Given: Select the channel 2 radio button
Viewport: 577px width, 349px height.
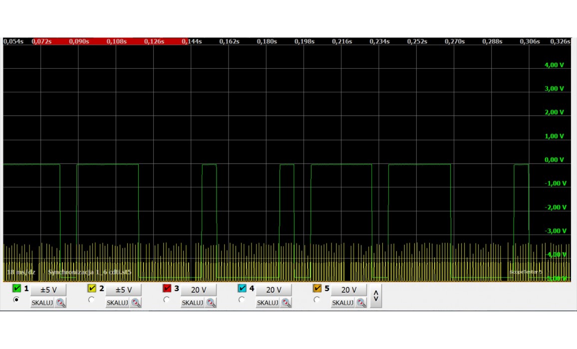Looking at the screenshot, I should pos(91,300).
